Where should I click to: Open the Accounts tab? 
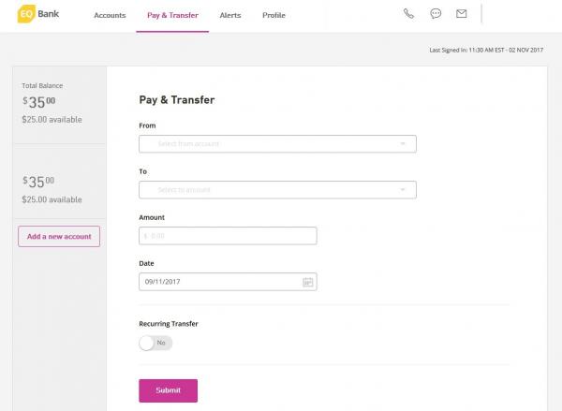(x=110, y=16)
